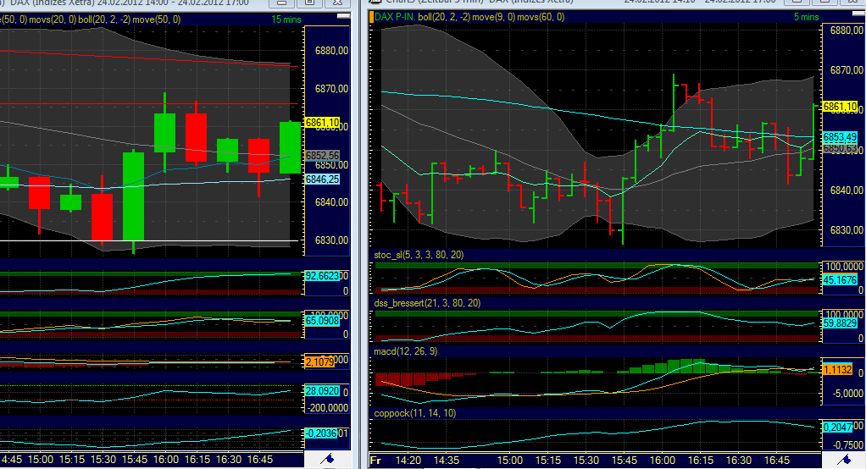Click the cyan 6853,49 value tag
Screen dimensions: 866x469
click(840, 137)
